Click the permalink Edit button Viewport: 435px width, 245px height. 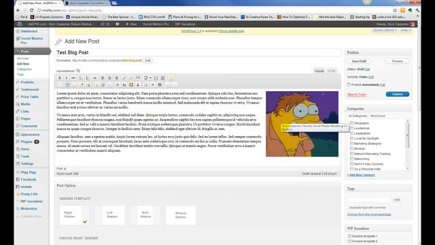(x=148, y=61)
